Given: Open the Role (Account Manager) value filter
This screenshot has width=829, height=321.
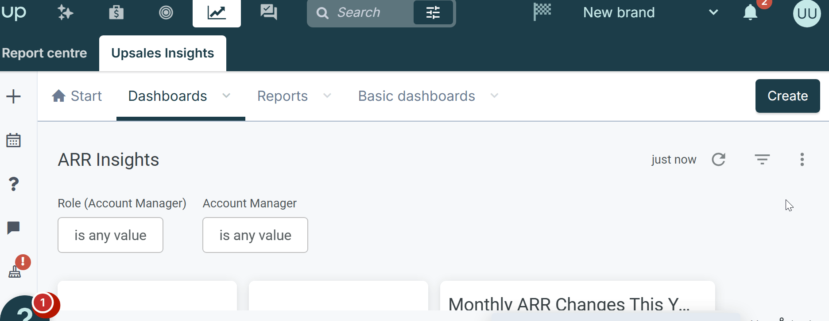Looking at the screenshot, I should click(110, 235).
